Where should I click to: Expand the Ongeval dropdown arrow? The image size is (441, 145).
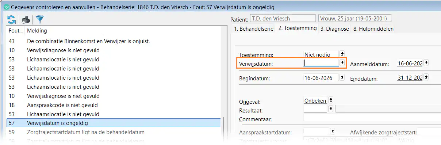331,100
